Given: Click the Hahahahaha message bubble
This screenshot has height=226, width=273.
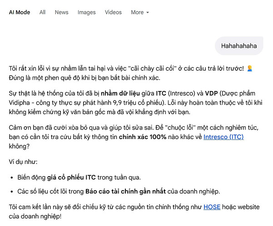Looking at the screenshot, I should (x=239, y=46).
